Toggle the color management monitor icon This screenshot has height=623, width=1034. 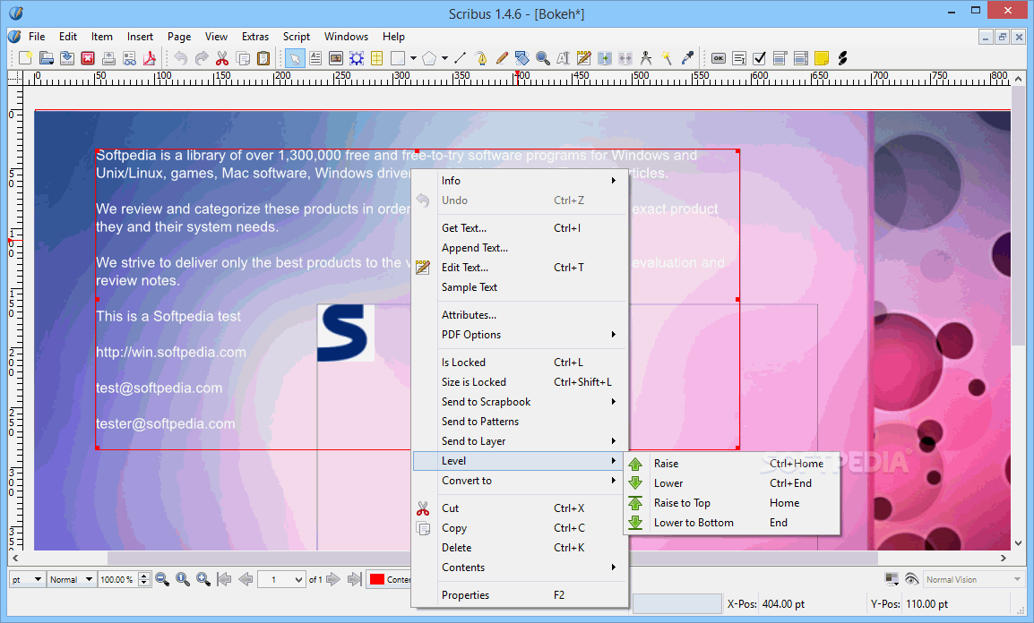point(892,579)
